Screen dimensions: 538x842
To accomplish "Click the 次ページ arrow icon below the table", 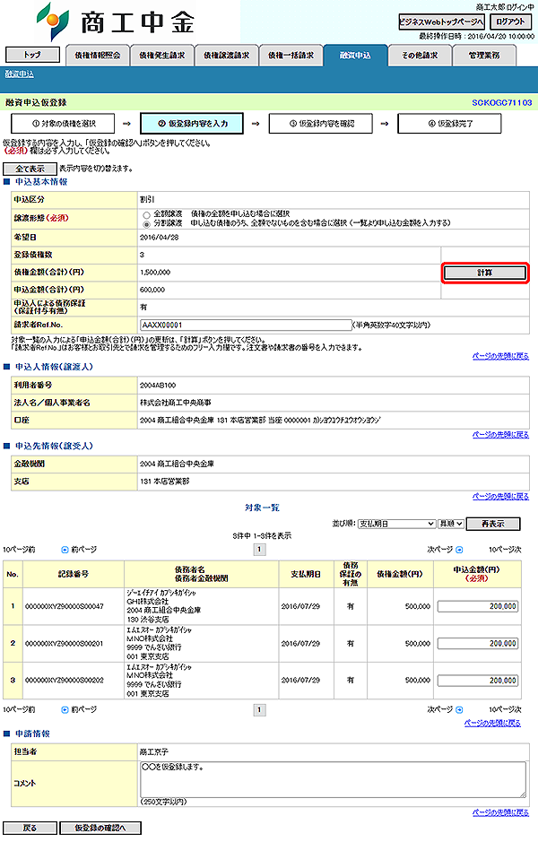I will tap(459, 709).
